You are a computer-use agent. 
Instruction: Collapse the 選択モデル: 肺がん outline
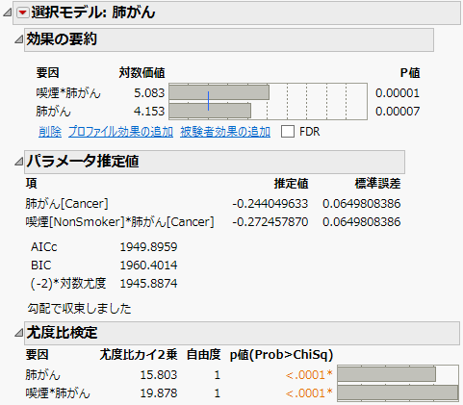pyautogui.click(x=7, y=13)
